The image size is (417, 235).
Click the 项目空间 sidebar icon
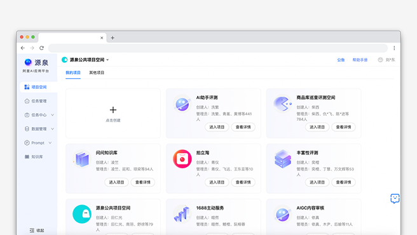pos(27,87)
